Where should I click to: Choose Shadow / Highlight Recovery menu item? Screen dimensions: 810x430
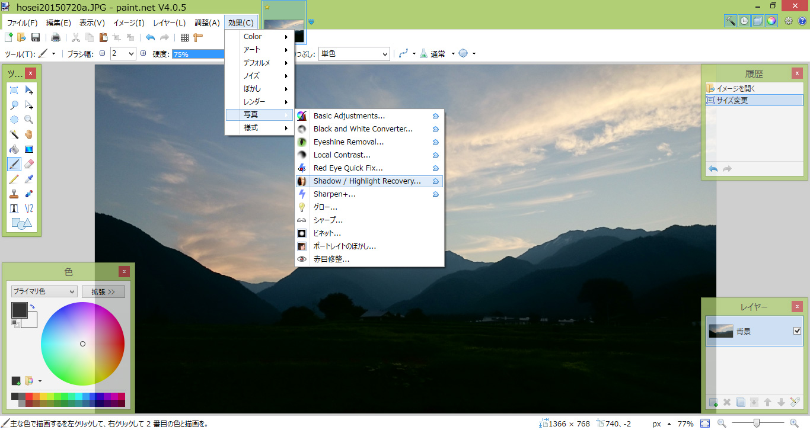coord(367,181)
